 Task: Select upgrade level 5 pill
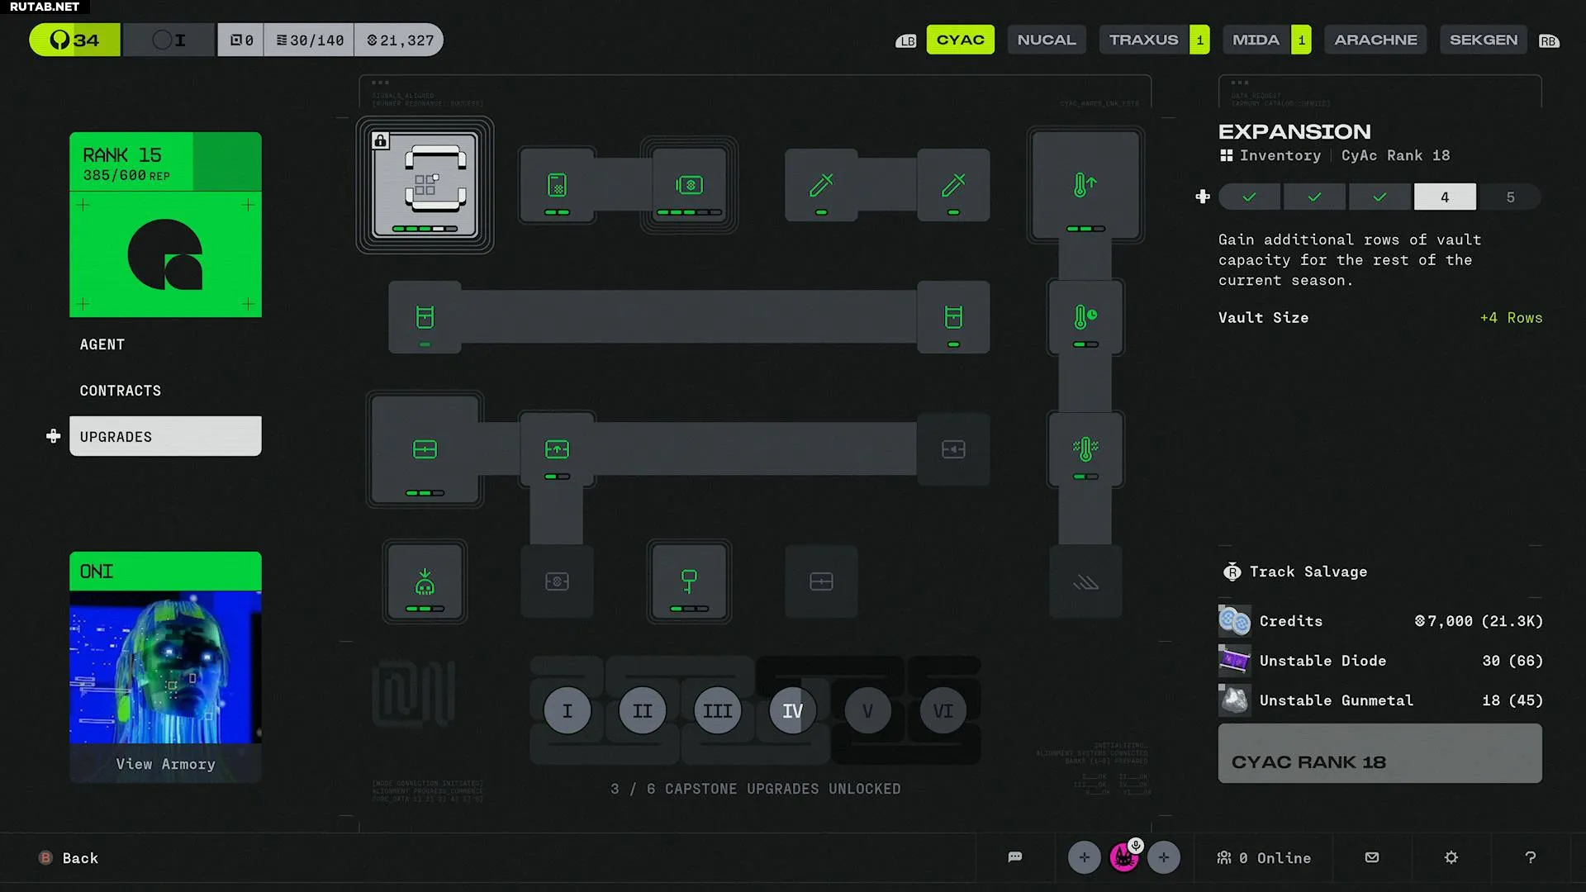(x=1510, y=197)
